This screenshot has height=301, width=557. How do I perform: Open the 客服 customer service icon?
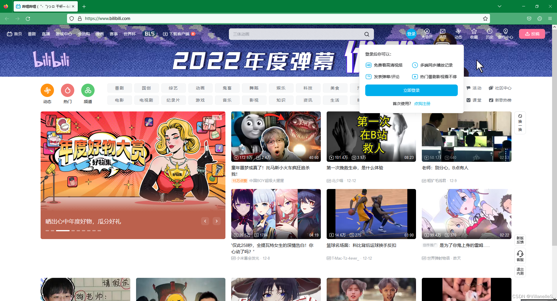[x=520, y=256]
